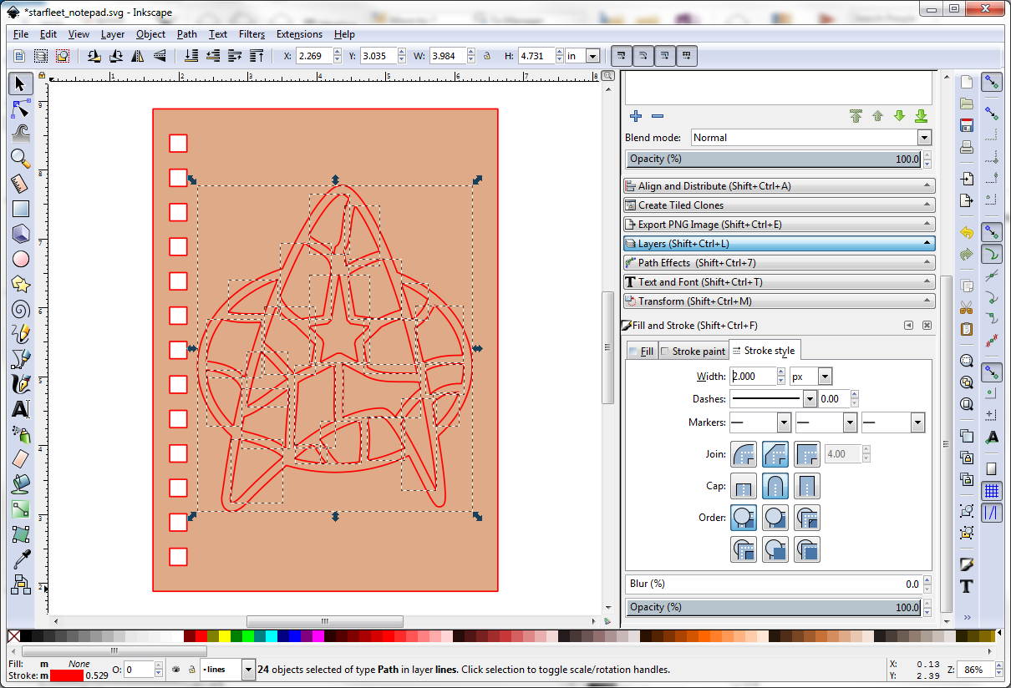The height and width of the screenshot is (688, 1011).
Task: Click the Print document icon
Action: tap(967, 148)
